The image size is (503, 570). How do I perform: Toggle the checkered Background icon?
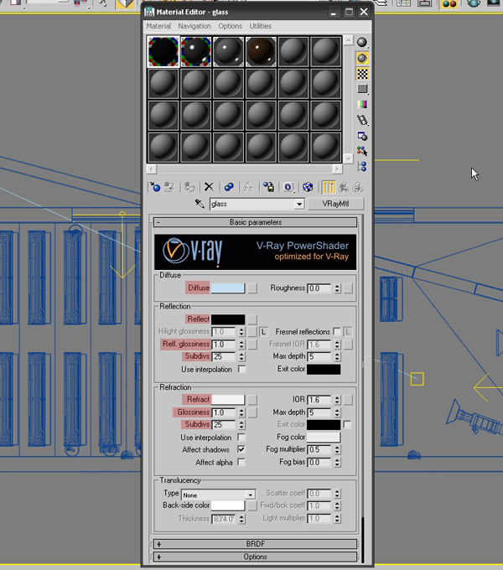tap(362, 74)
